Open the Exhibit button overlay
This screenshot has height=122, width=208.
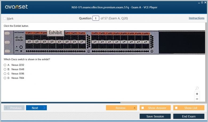click(55, 33)
